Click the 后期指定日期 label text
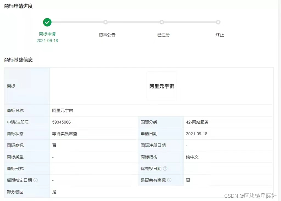This screenshot has width=281, height=201. [x=19, y=180]
